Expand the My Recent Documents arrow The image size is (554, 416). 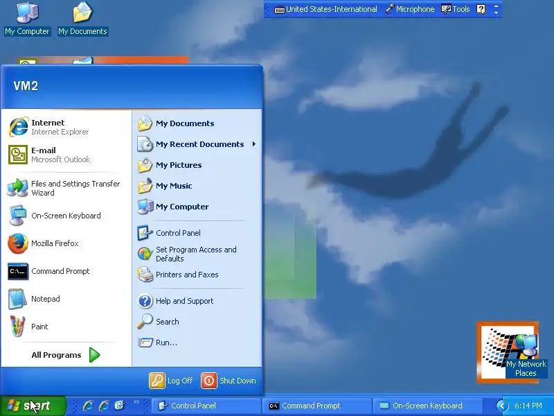tap(253, 144)
